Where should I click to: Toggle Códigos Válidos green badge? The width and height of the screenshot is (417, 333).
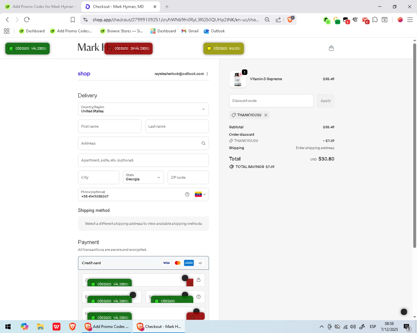point(28,49)
